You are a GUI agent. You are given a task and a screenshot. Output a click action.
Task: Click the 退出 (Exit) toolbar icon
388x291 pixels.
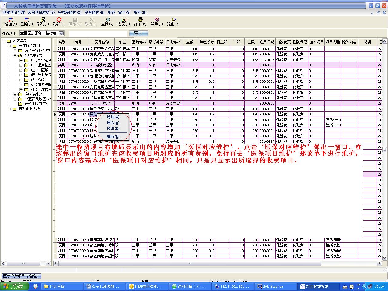173,20
